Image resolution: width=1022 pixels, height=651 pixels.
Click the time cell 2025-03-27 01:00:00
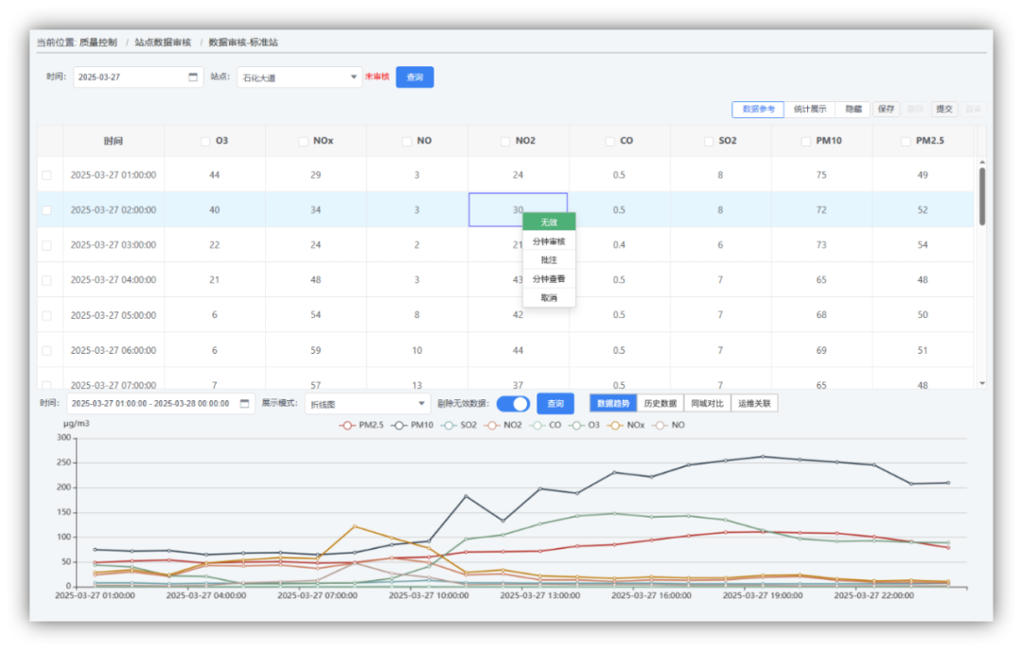pyautogui.click(x=114, y=175)
